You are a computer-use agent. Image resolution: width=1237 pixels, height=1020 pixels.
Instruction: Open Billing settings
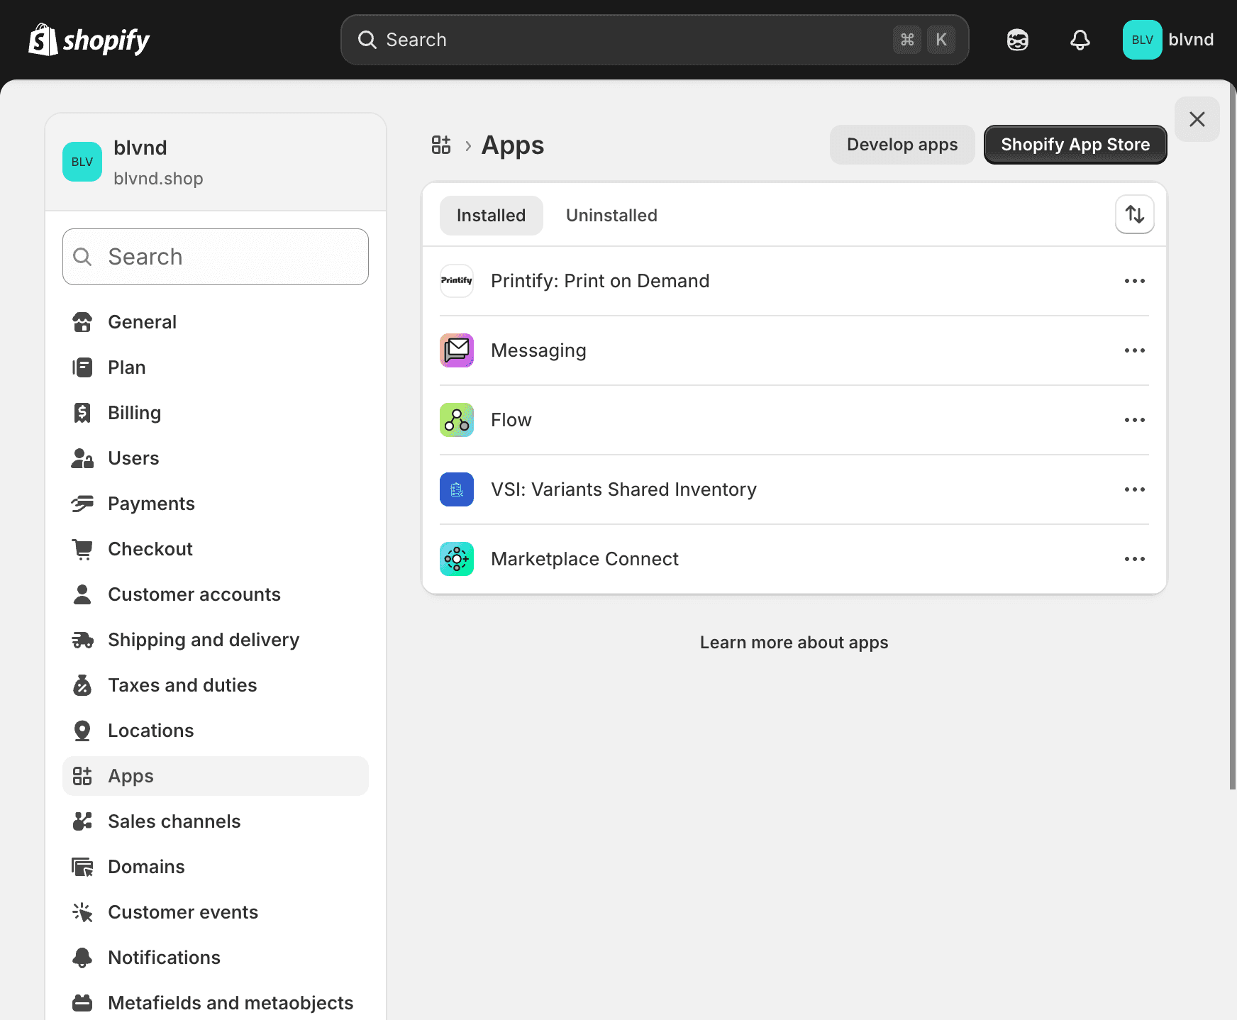coord(216,413)
